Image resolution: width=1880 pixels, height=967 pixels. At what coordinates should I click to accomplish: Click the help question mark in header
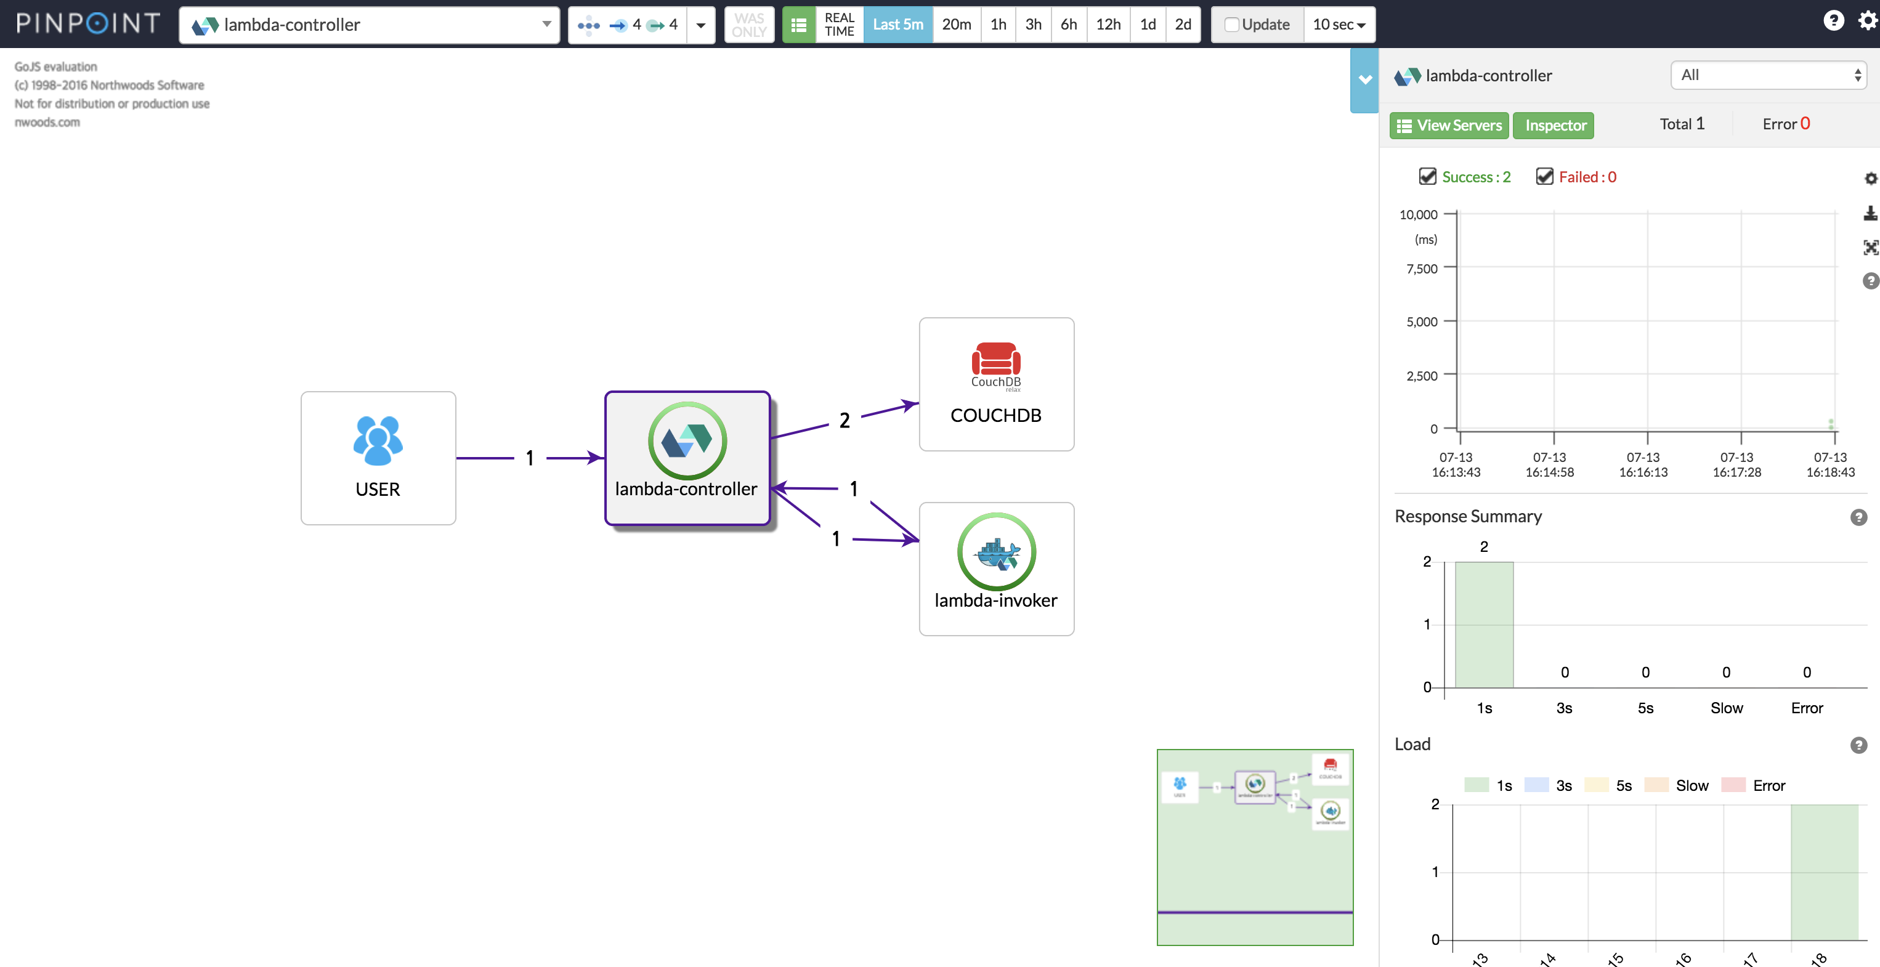tap(1833, 21)
